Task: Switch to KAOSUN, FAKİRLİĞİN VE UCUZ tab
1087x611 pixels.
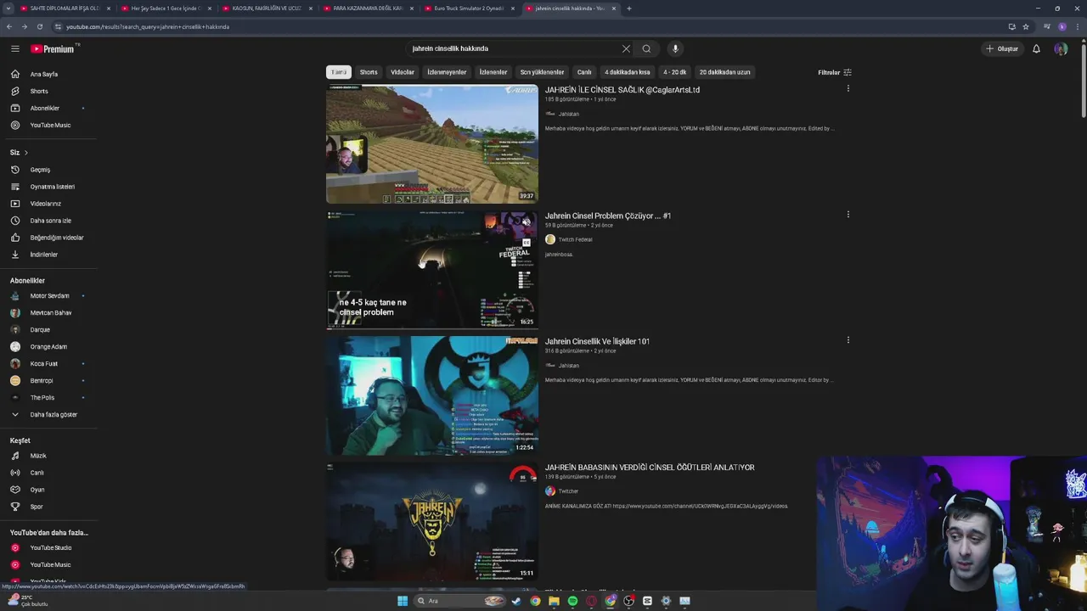Action: (x=267, y=8)
